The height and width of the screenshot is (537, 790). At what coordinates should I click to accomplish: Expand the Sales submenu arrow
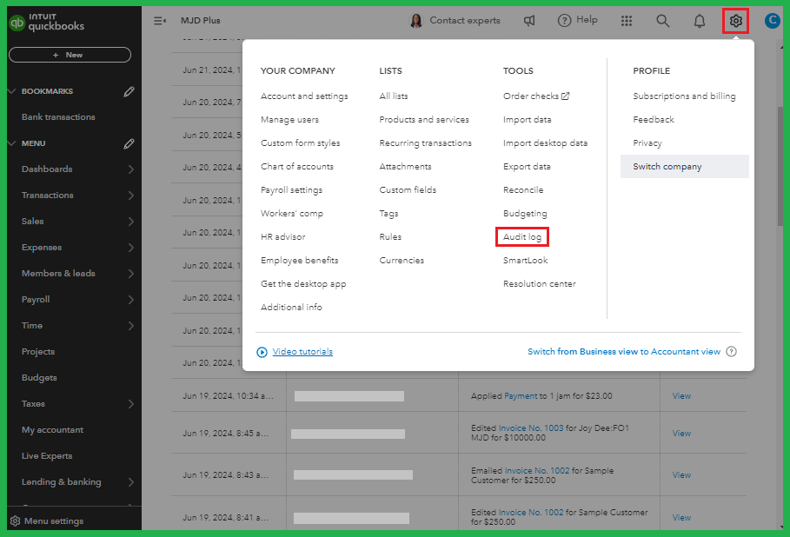(x=131, y=222)
